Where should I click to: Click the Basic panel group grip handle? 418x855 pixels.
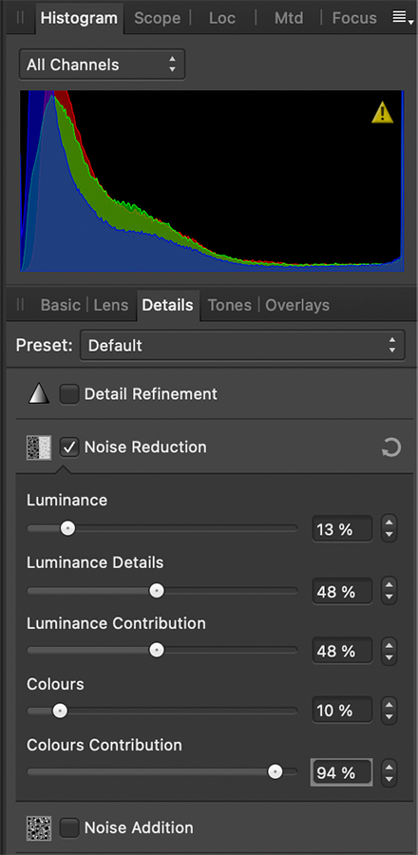tap(20, 304)
